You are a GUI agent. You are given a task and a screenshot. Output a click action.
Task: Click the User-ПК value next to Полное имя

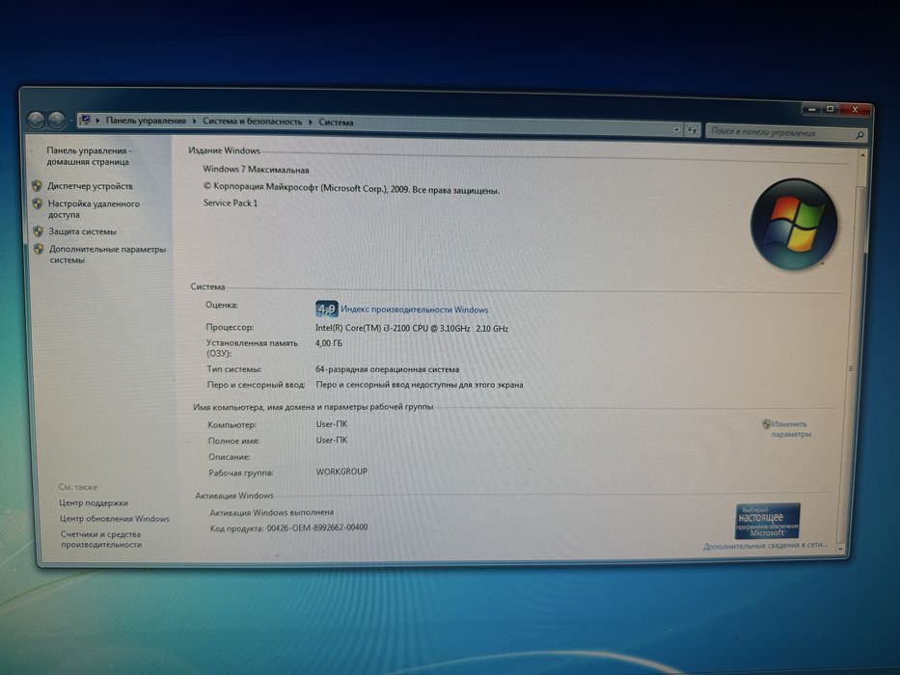(332, 440)
